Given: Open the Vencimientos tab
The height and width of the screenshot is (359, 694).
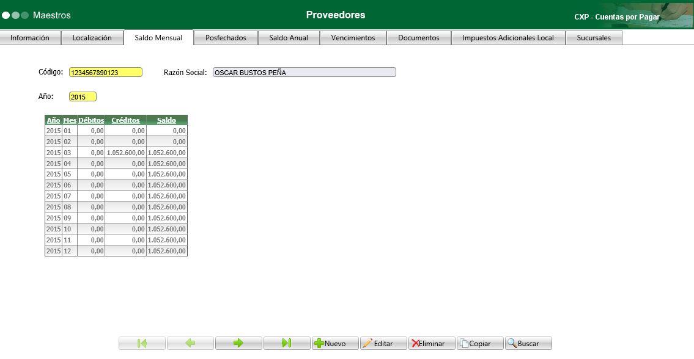Looking at the screenshot, I should tap(353, 38).
